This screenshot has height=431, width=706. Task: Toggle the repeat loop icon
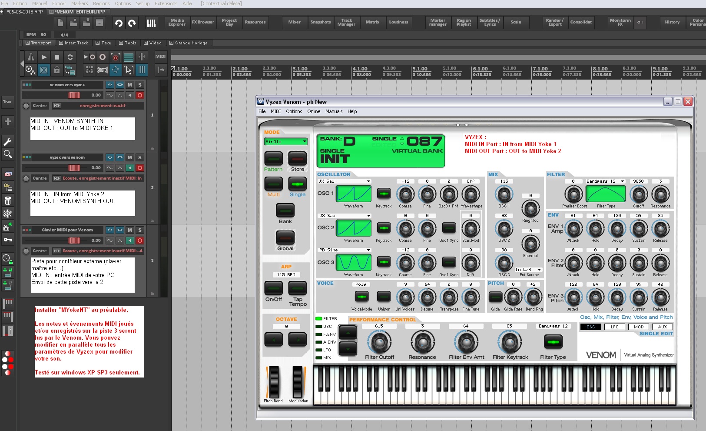70,57
